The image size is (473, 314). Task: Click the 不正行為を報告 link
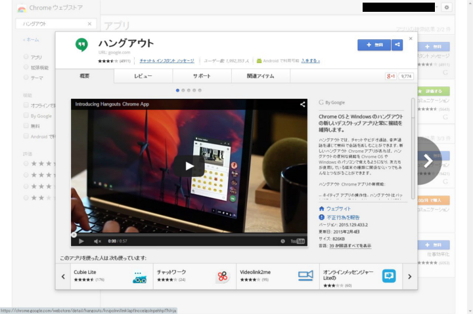coord(343,218)
